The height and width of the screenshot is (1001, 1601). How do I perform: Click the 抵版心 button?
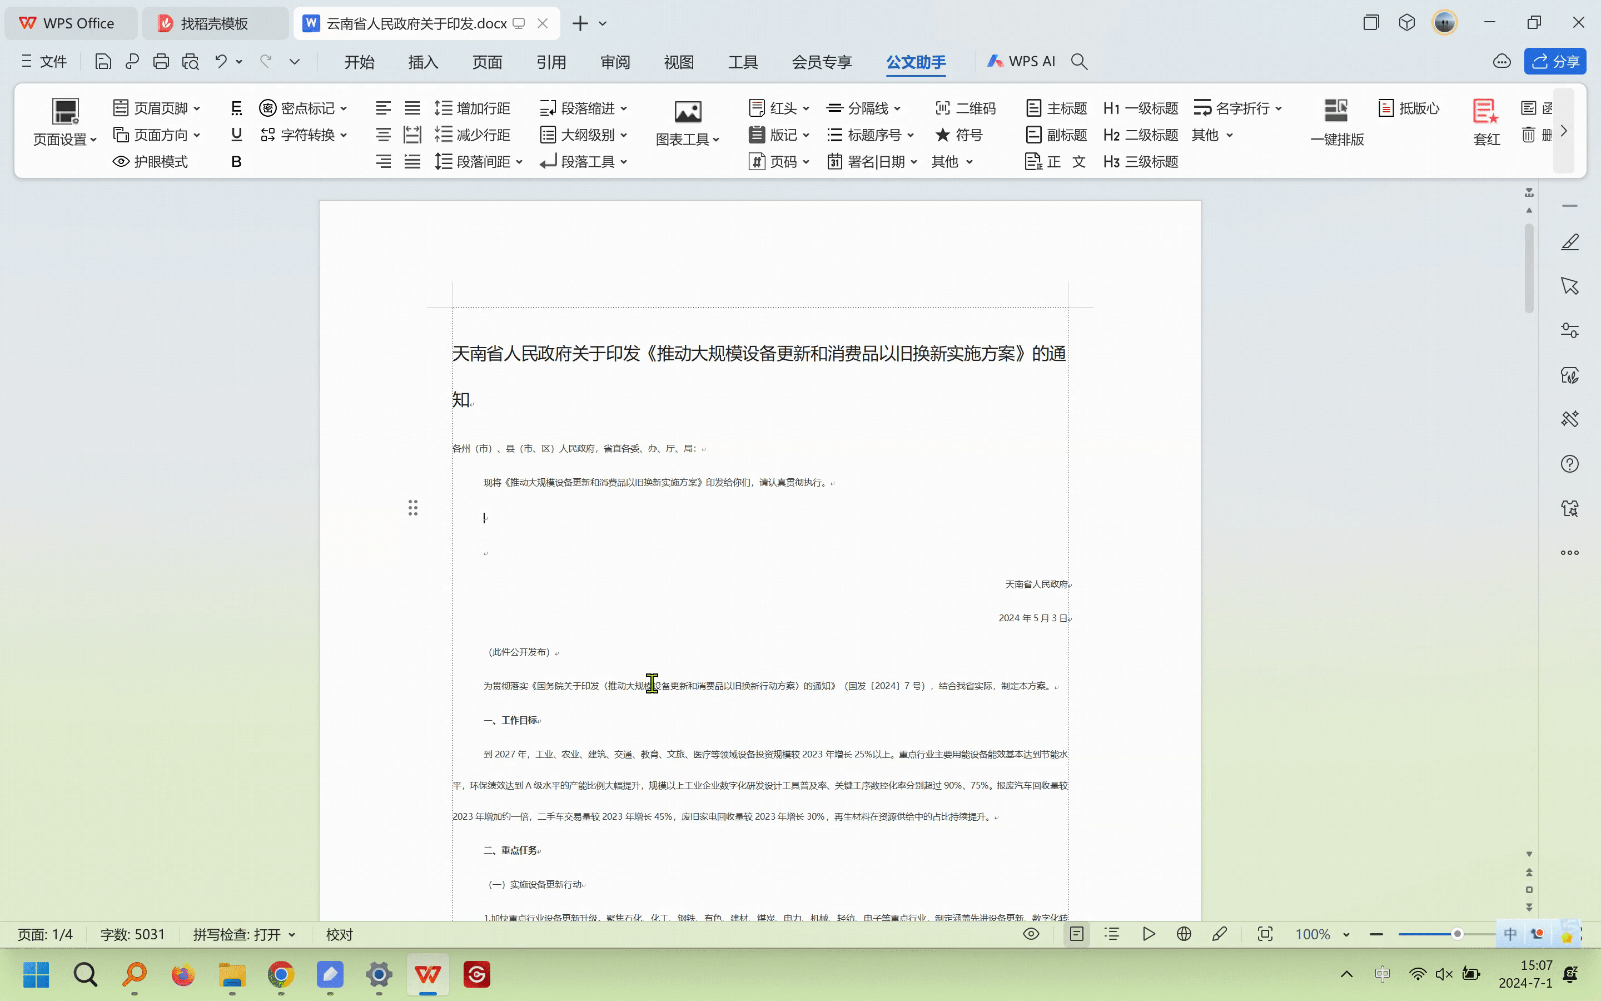click(1409, 108)
